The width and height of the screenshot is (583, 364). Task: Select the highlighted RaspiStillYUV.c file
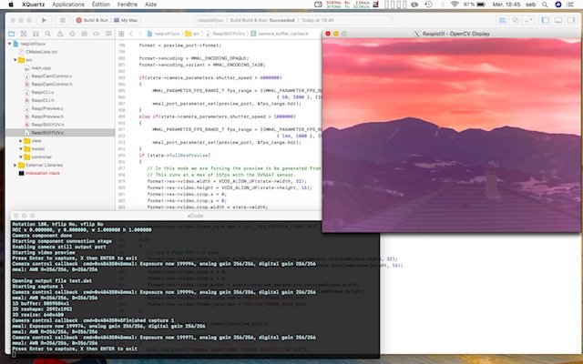tap(60, 133)
